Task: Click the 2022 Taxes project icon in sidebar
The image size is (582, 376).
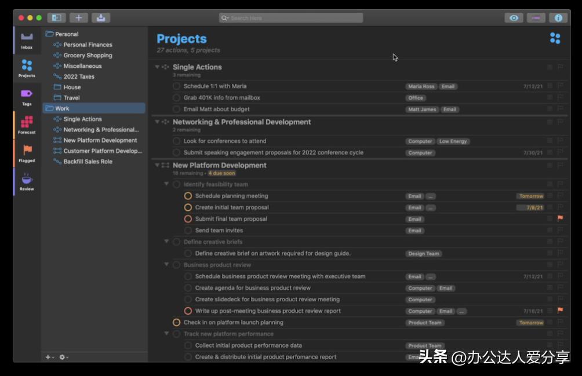Action: tap(57, 76)
